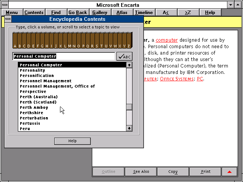Select Perthshire topic
The width and height of the screenshot is (243, 182).
(x=72, y=113)
